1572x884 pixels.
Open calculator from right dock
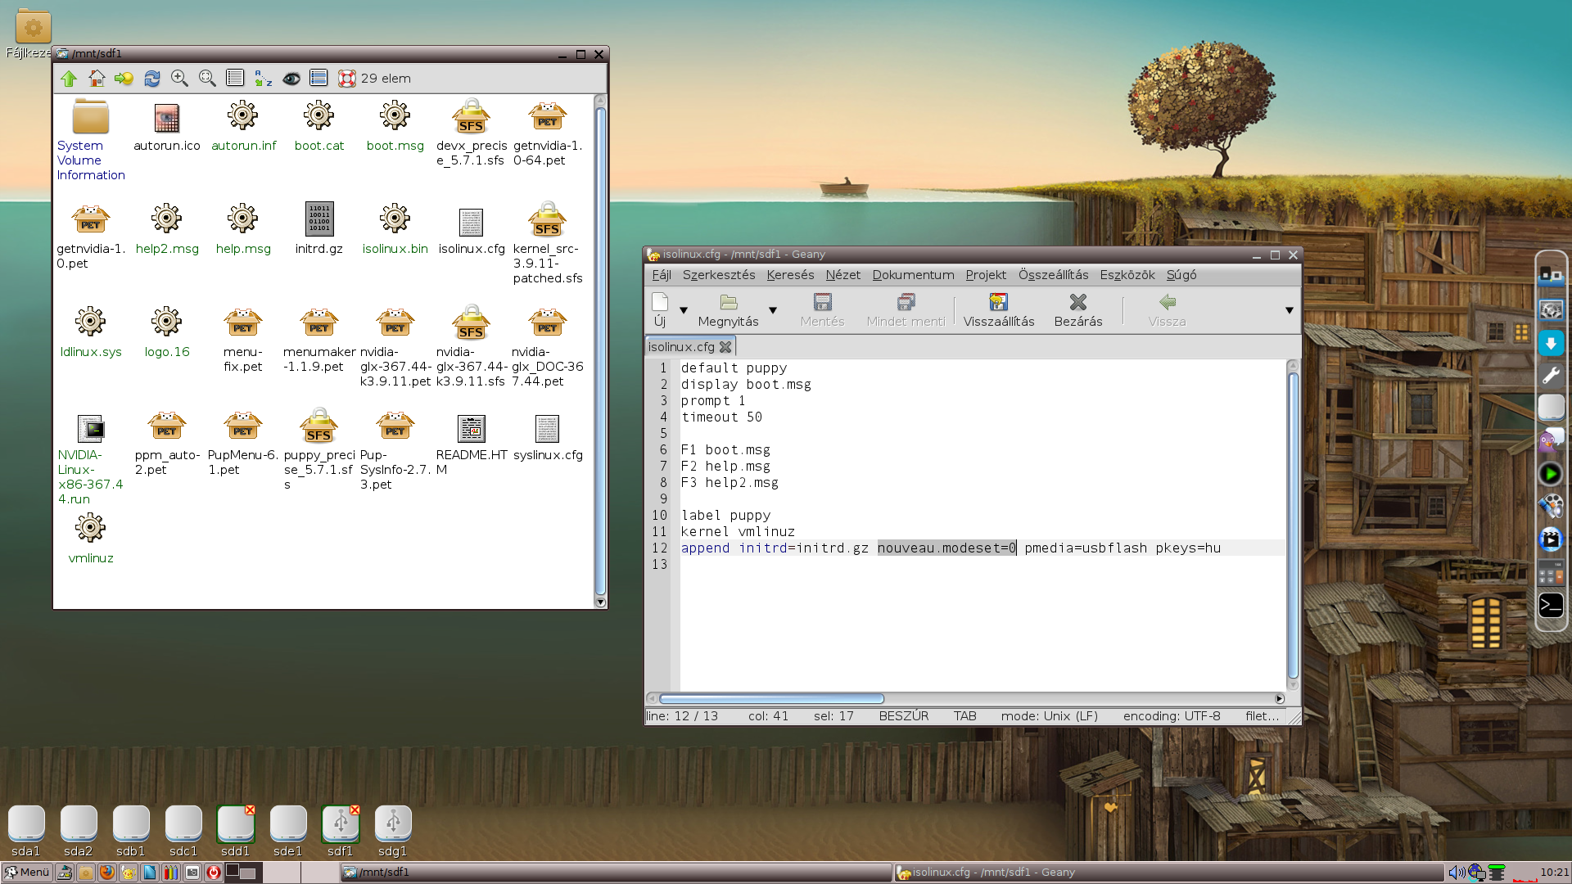click(x=1551, y=573)
